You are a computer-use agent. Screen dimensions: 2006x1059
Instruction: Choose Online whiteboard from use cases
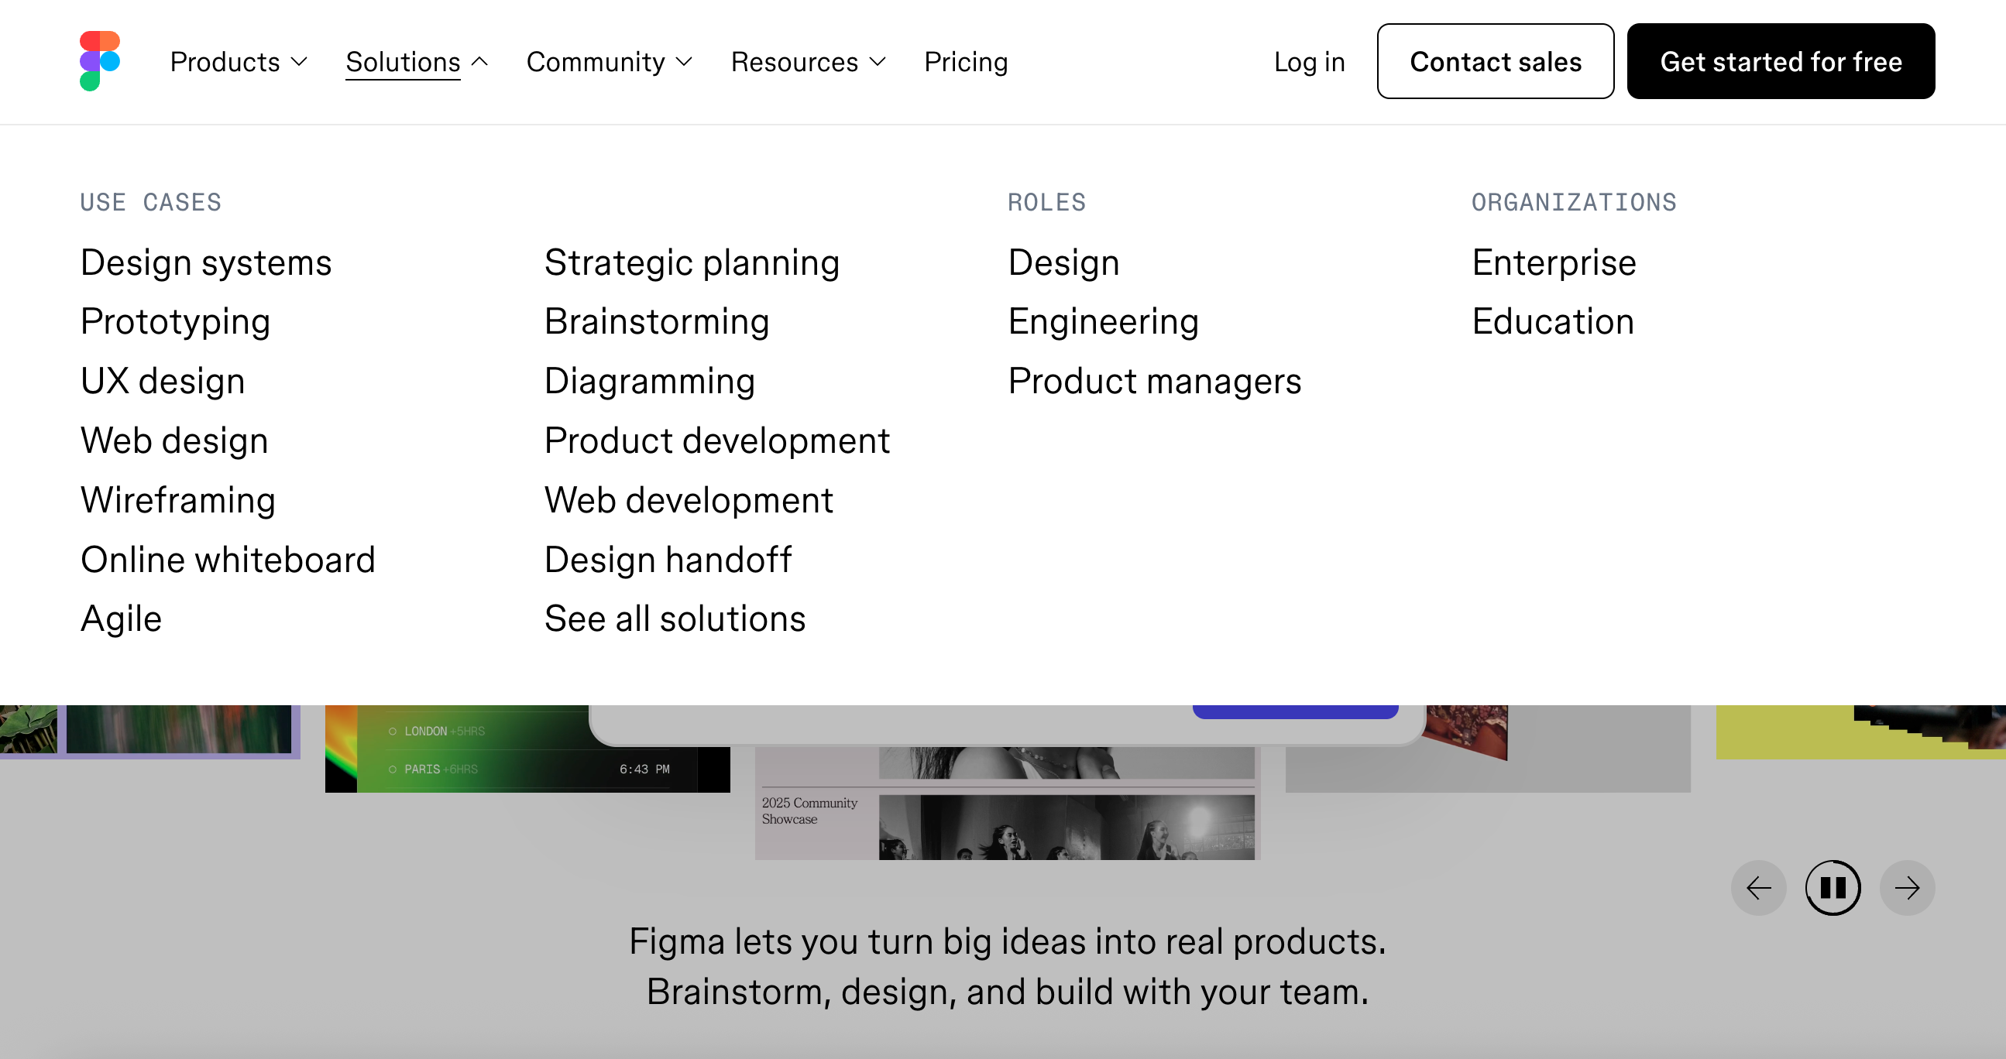(x=228, y=560)
